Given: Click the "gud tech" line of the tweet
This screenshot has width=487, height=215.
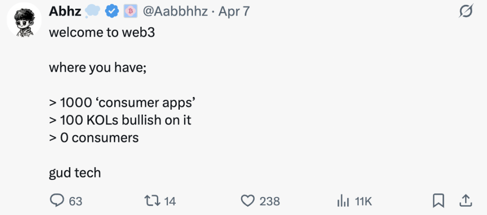Looking at the screenshot, I should (75, 173).
